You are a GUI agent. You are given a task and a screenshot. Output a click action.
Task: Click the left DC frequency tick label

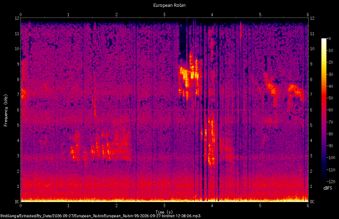[17, 201]
